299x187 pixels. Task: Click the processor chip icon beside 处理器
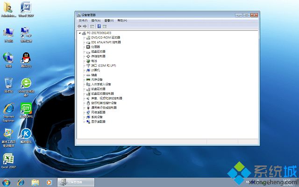point(88,47)
